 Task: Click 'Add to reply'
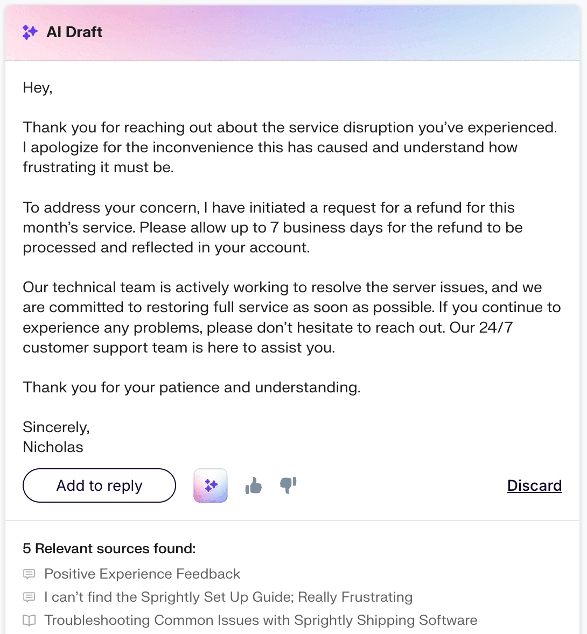coord(99,485)
